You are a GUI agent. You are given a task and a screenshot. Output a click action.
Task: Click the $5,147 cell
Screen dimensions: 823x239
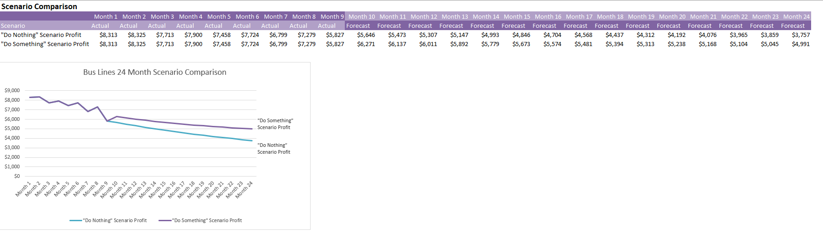pos(459,35)
